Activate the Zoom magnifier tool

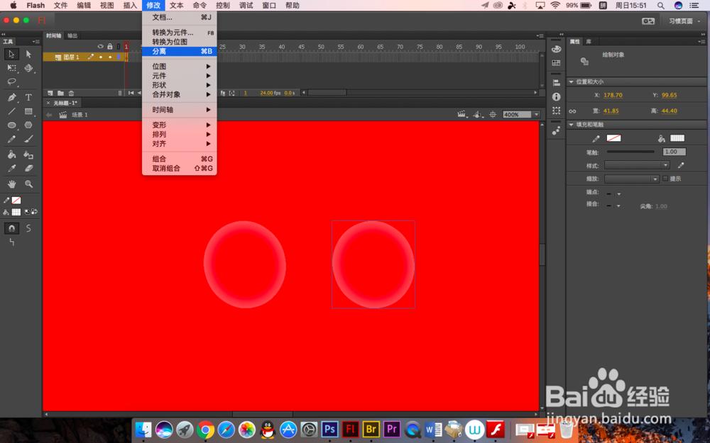(28, 184)
